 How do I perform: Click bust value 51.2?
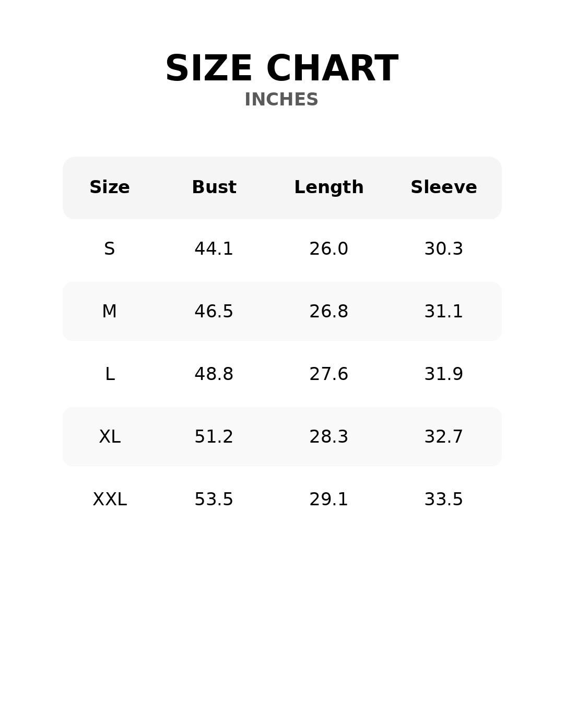[x=214, y=437]
